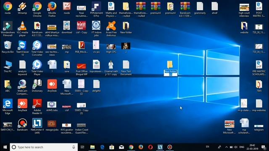
Task: Show hidden system tray icons
Action: click(227, 147)
